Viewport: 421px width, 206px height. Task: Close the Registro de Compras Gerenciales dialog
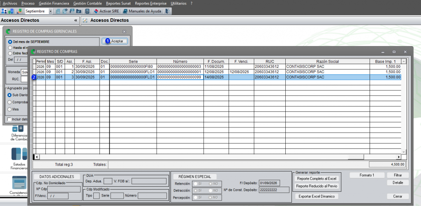(x=124, y=31)
